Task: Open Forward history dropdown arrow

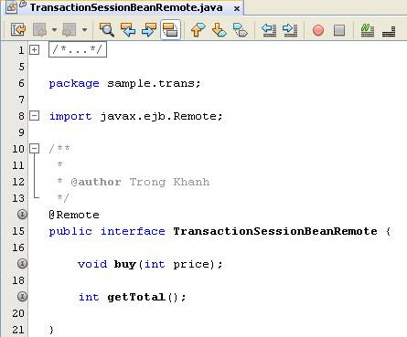Action: tap(84, 30)
